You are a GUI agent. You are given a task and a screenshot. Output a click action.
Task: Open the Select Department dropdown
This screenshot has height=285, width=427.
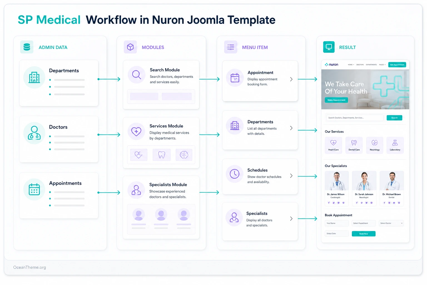364,223
